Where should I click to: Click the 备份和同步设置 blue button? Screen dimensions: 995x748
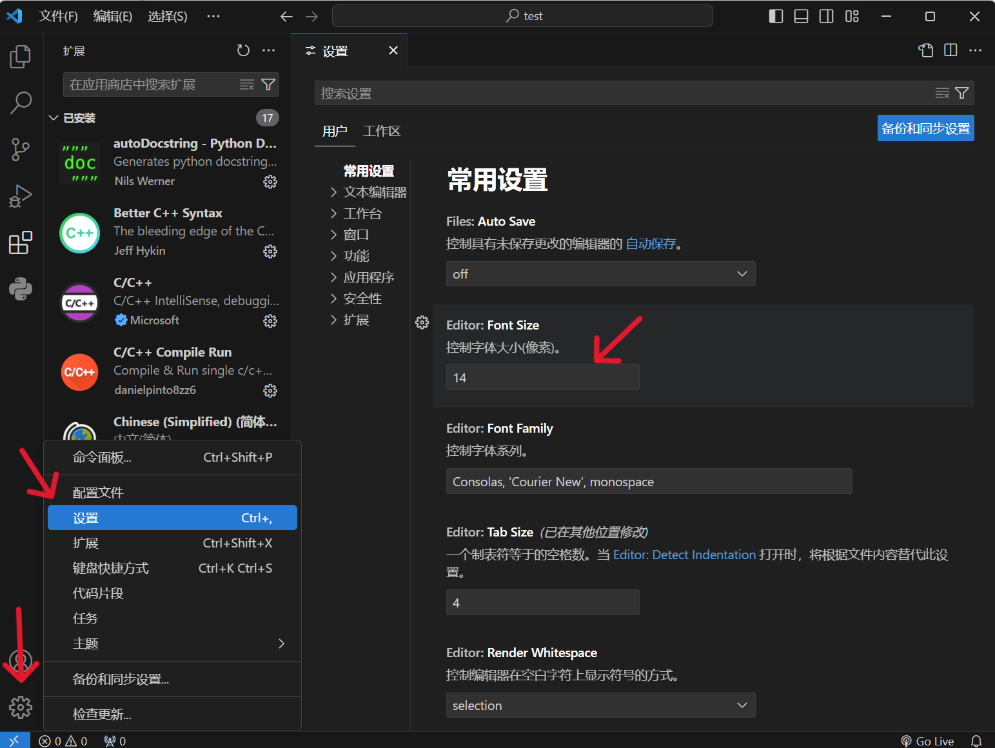coord(926,128)
